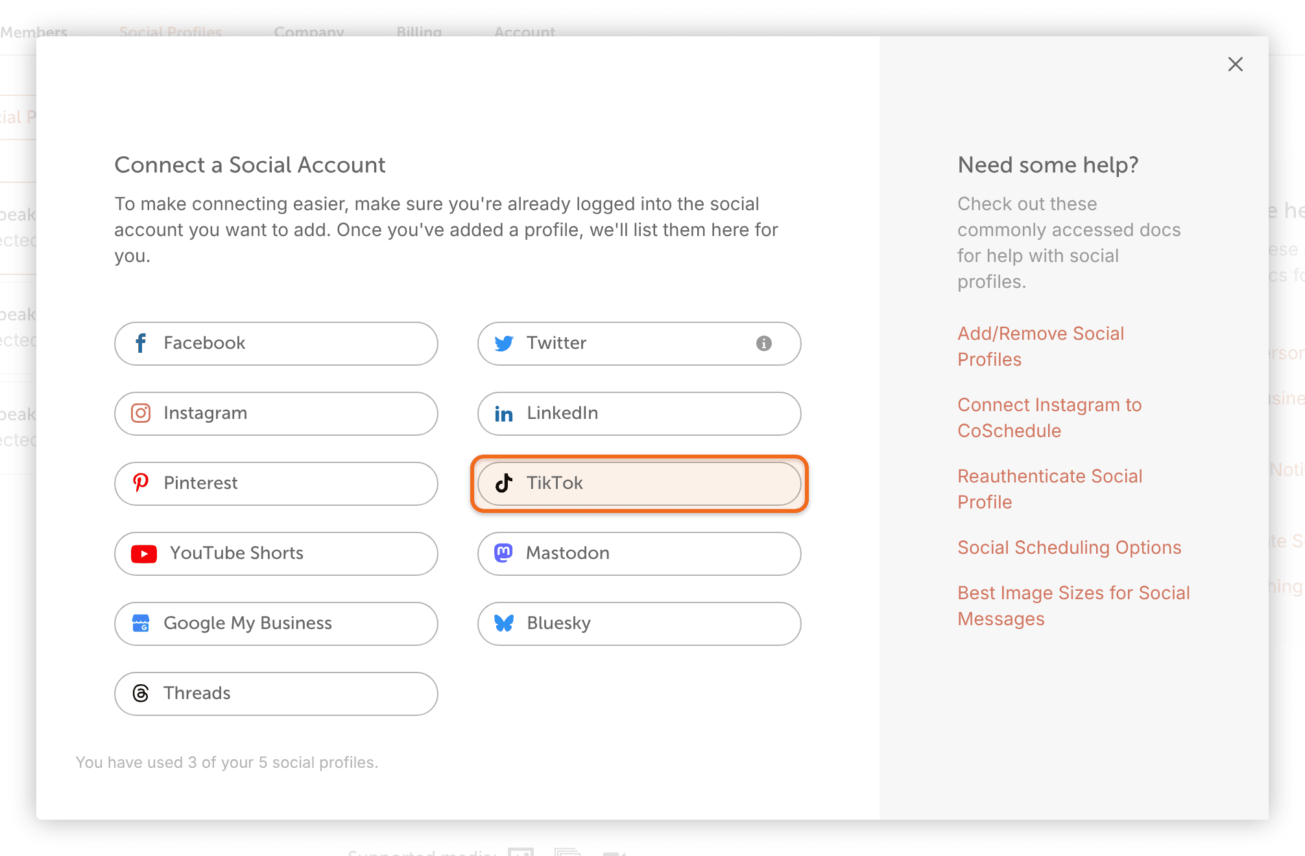Viewport: 1305px width, 856px height.
Task: Switch to the Members tab behind dialog
Action: [x=34, y=32]
